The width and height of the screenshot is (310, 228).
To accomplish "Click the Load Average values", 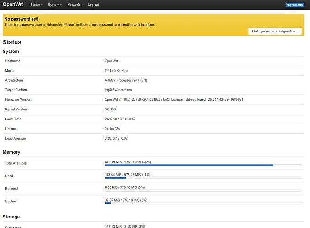I will pos(117,138).
